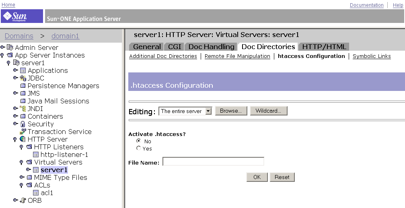
Task: Click the Security padlock icon
Action: pos(23,124)
